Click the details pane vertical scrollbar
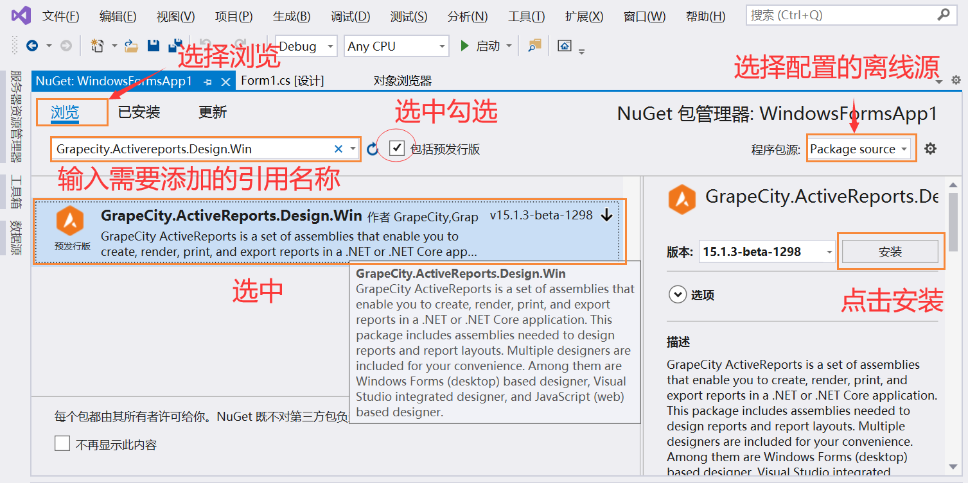Screen dimensions: 968x483 click(954, 222)
